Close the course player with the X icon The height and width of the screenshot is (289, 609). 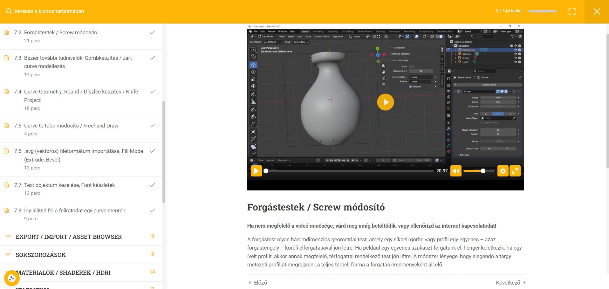point(596,12)
